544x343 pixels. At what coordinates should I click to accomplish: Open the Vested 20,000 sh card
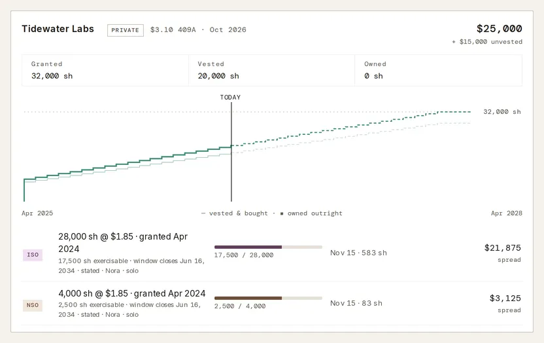coord(271,70)
